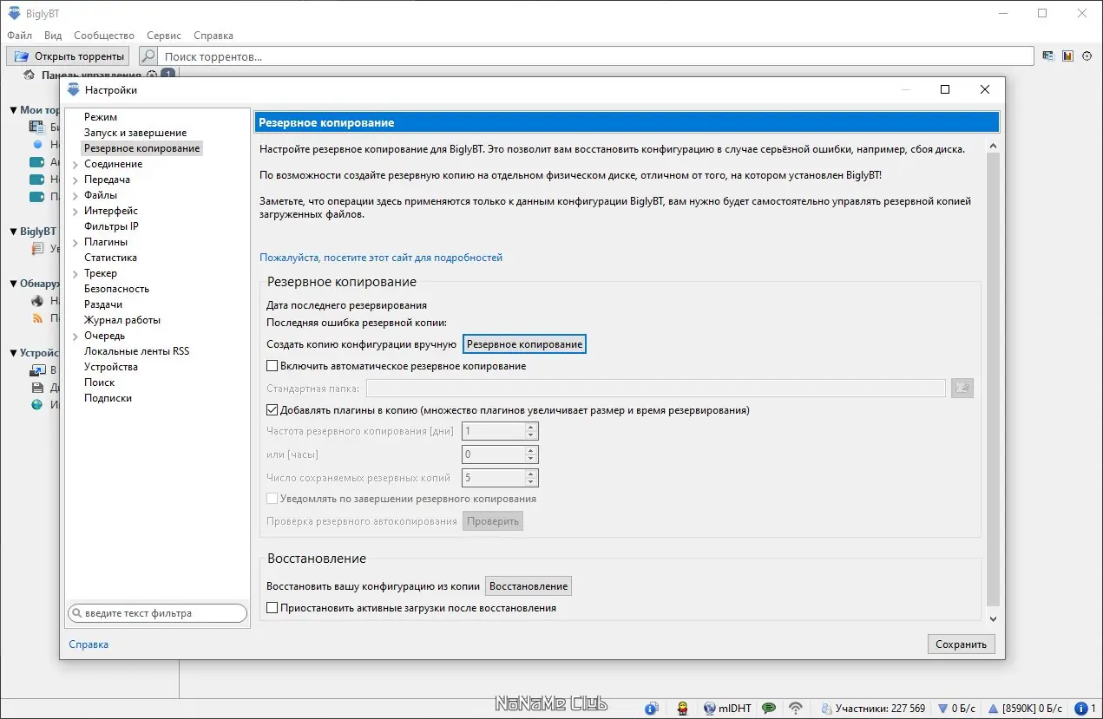Image resolution: width=1103 pixels, height=719 pixels.
Task: Select Фильтры IP in settings tree
Action: pyautogui.click(x=111, y=226)
